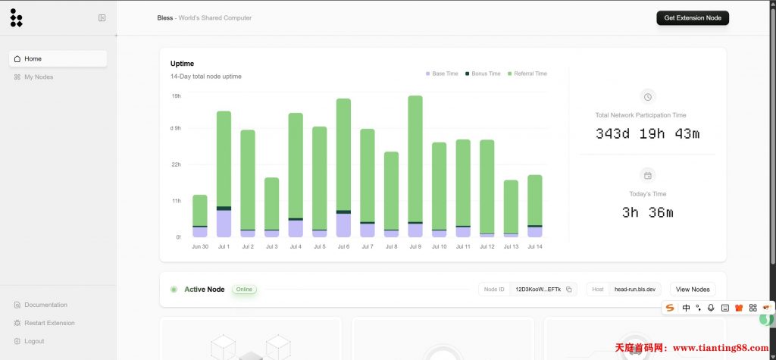Click the Referral Time legend entry

527,74
